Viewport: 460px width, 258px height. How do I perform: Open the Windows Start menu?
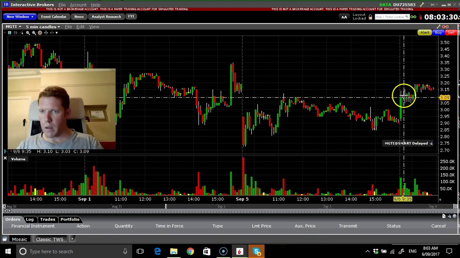tap(8, 251)
